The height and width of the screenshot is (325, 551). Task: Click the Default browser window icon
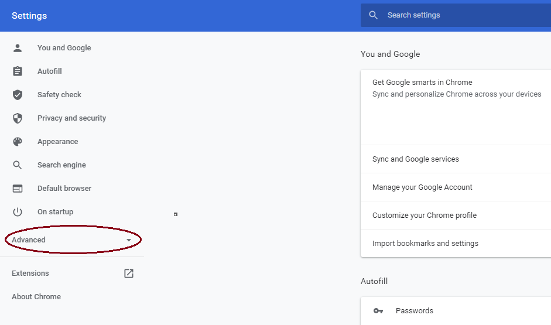point(17,189)
